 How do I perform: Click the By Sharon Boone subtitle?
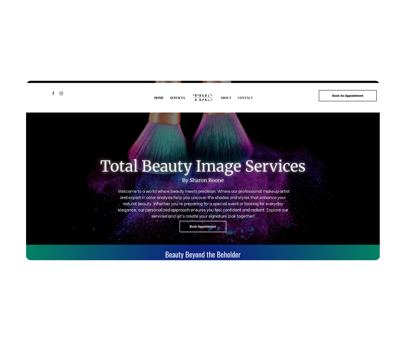[x=203, y=180]
